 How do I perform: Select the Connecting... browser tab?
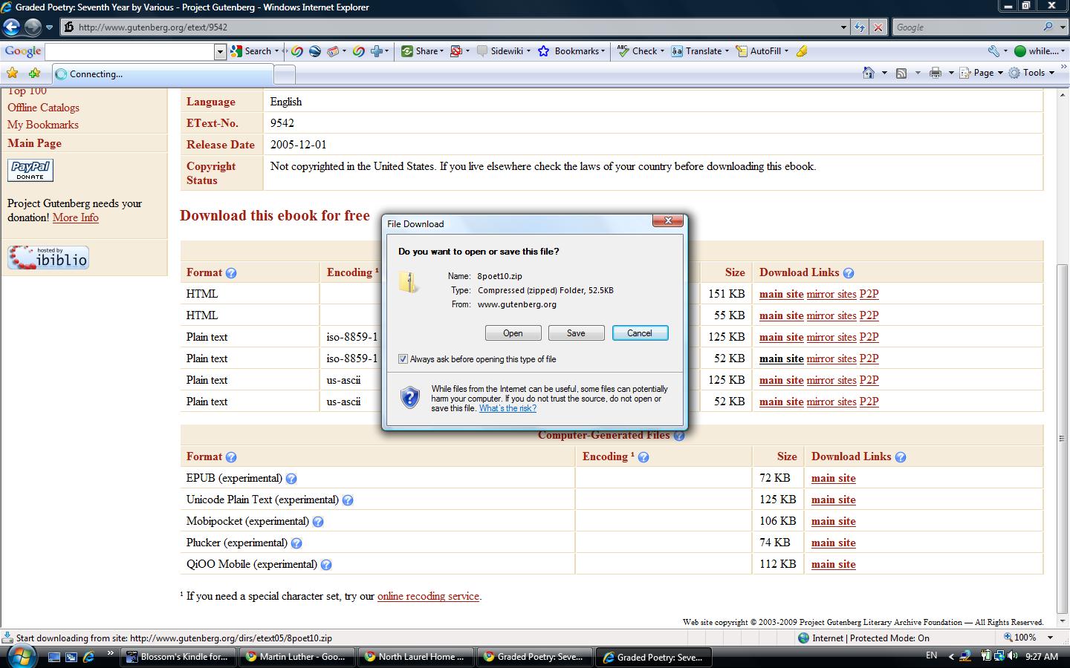tap(163, 74)
